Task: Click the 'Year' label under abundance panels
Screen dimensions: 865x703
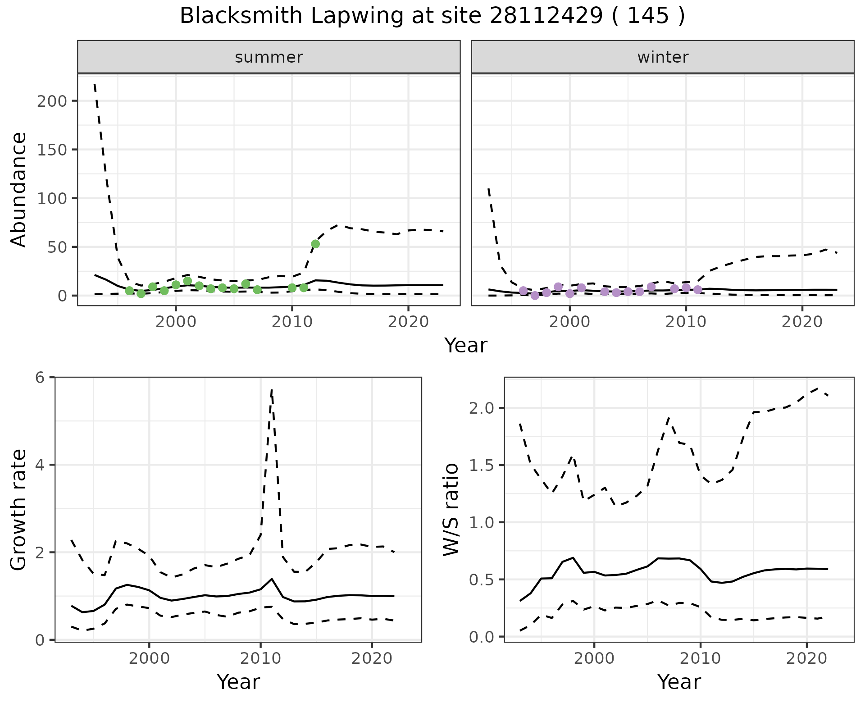Action: click(x=466, y=346)
